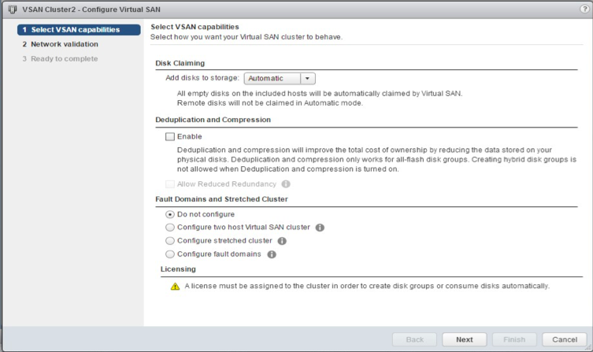This screenshot has height=352, width=593.
Task: Click the Automatic disk claiming combo box
Action: tap(272, 79)
